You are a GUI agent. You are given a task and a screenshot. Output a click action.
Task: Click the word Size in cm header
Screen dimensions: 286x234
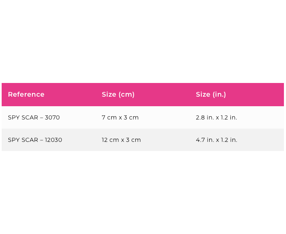pos(109,95)
